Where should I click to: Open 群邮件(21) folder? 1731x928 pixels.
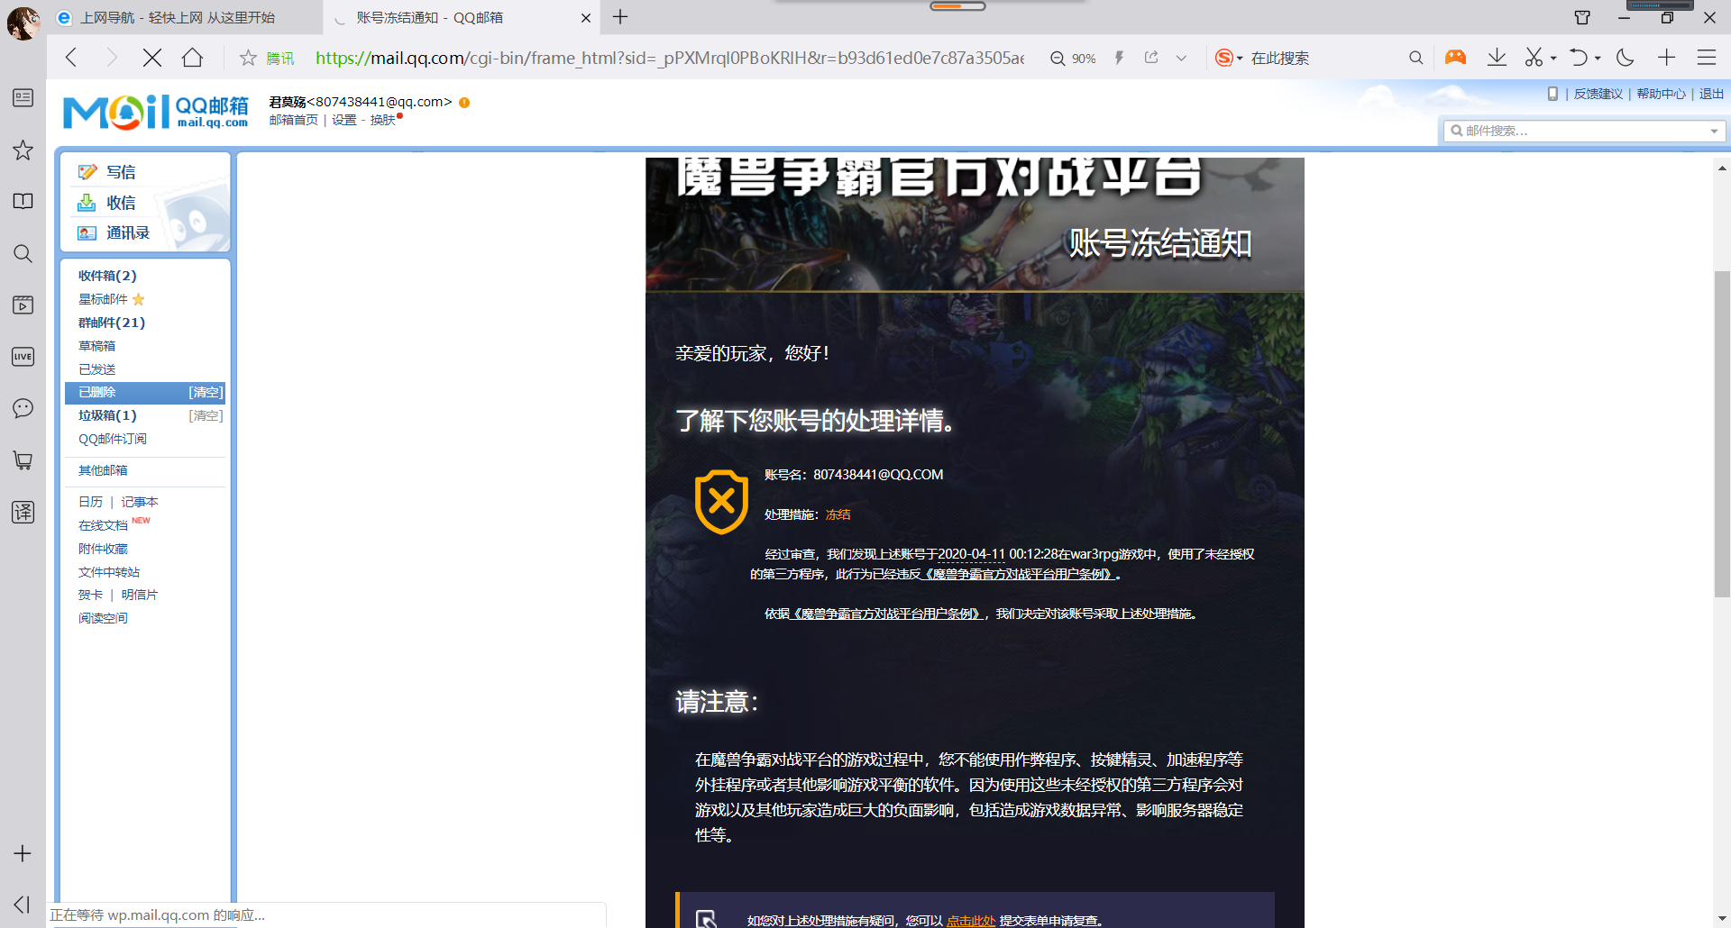112,323
